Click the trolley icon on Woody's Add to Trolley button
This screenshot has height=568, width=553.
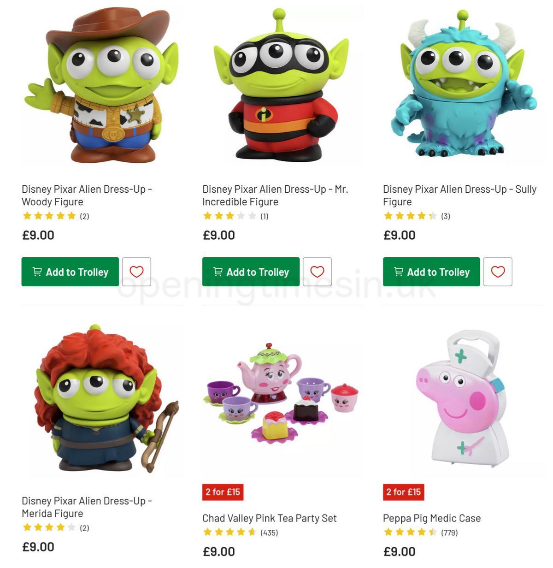click(37, 272)
